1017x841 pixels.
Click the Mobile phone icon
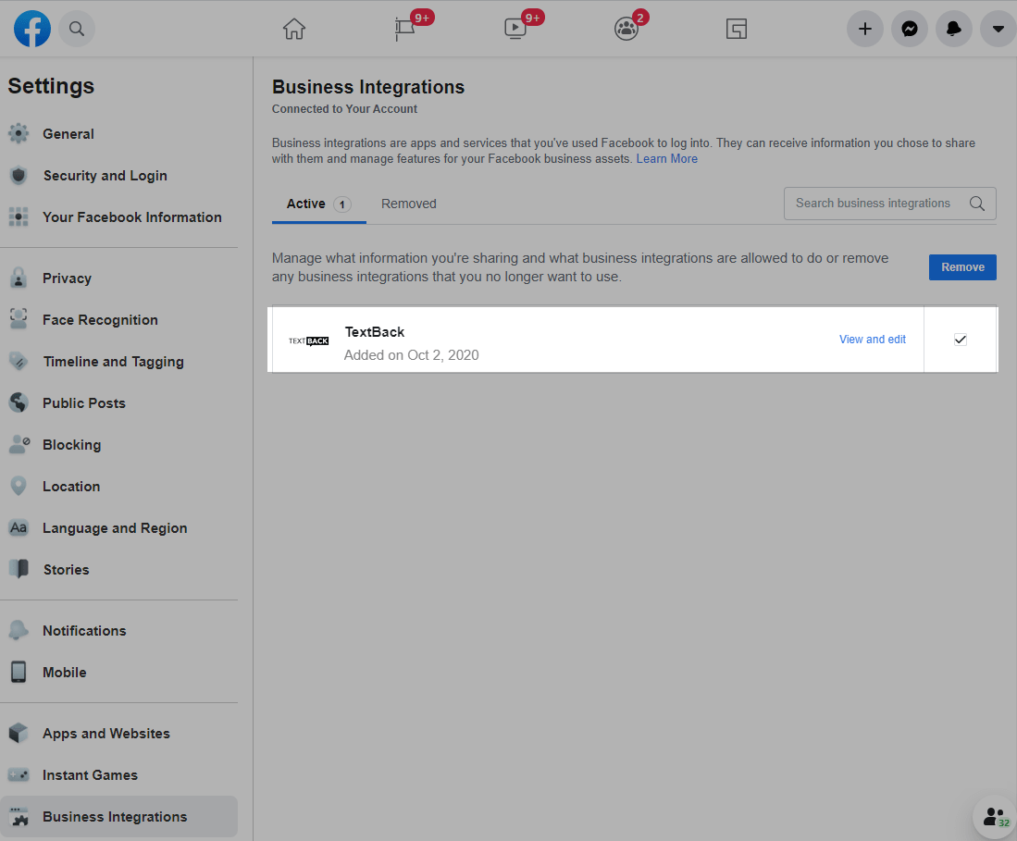[19, 673]
